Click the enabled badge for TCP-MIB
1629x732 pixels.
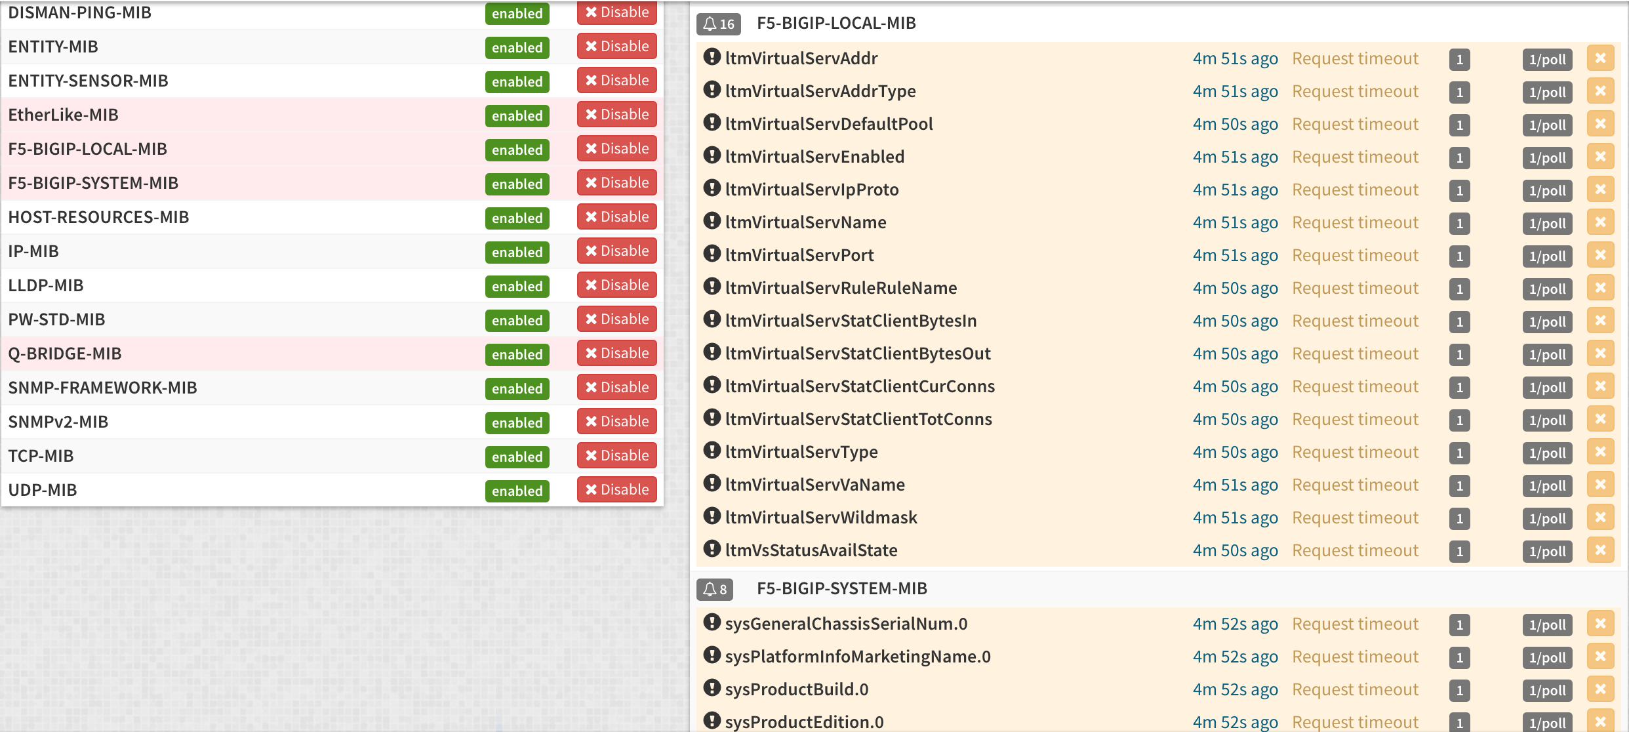pyautogui.click(x=517, y=457)
